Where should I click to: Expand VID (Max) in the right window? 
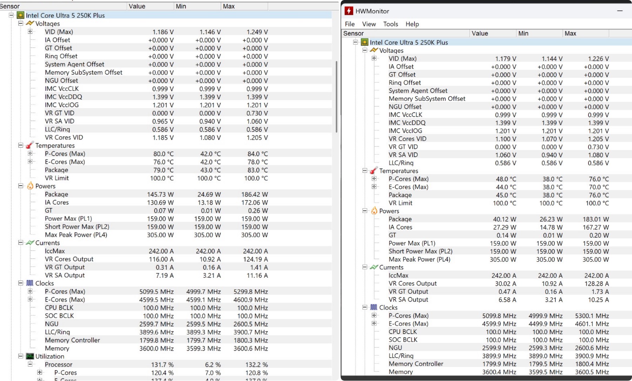click(374, 59)
